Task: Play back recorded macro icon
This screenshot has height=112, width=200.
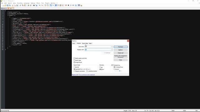Action: click(x=71, y=5)
